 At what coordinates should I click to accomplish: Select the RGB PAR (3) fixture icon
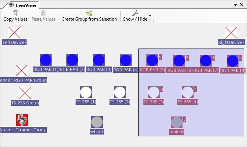pos(98,60)
